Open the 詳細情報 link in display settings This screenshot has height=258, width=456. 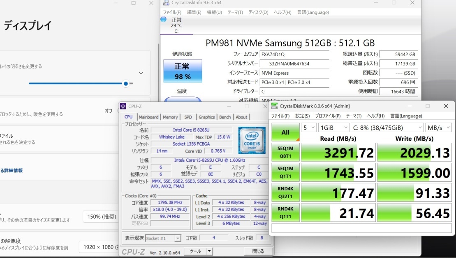click(12, 170)
